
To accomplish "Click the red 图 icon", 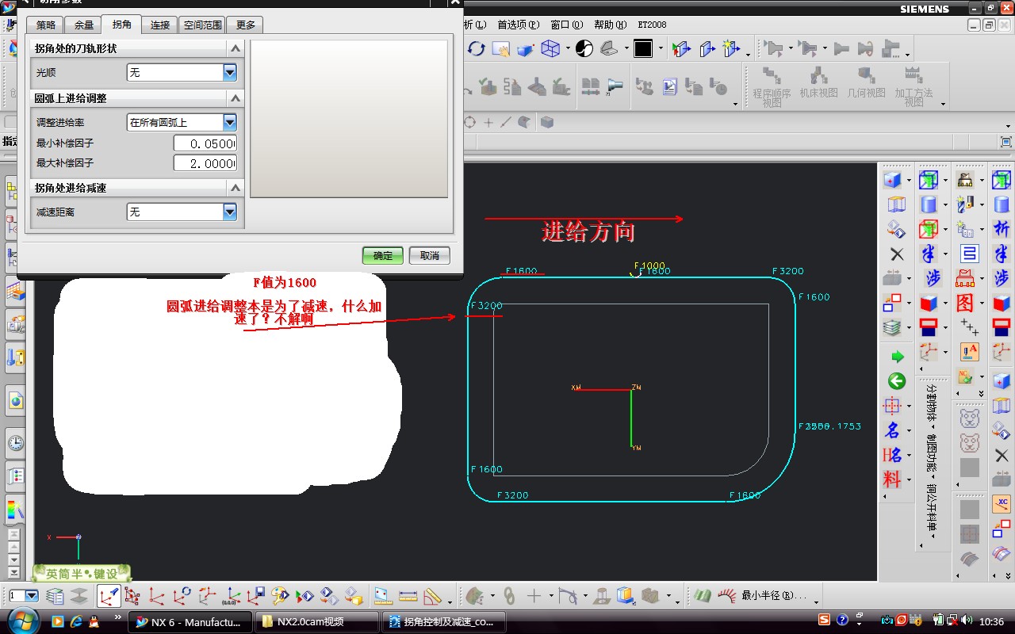I will point(965,303).
